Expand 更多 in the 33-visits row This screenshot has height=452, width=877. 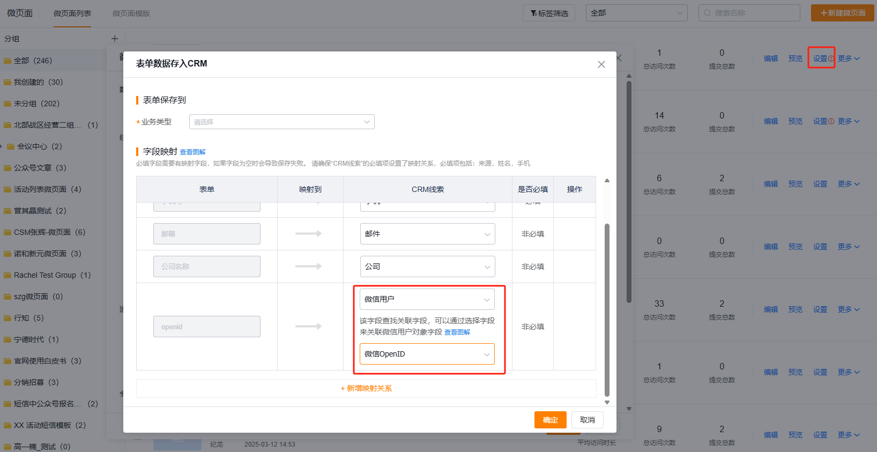[849, 310]
